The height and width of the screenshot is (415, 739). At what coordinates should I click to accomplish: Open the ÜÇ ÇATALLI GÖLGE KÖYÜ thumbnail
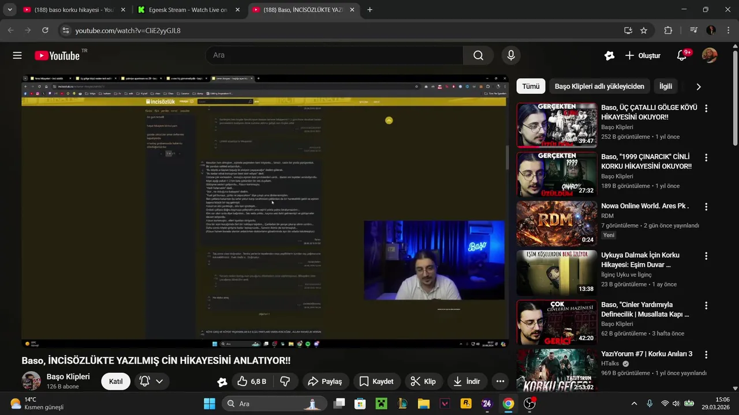[x=557, y=125]
